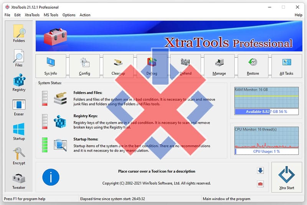The image size is (307, 205).
Task: Open the Action menu
Action: [x=85, y=15]
